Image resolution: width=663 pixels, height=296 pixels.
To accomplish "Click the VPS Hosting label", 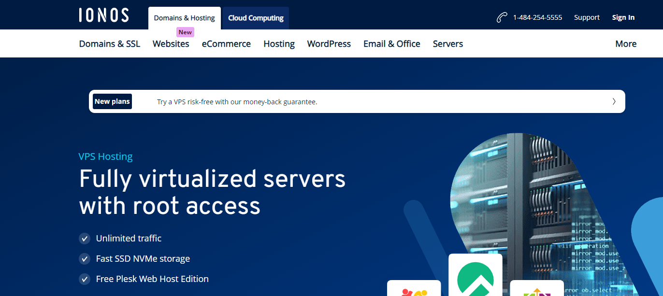I will click(105, 156).
